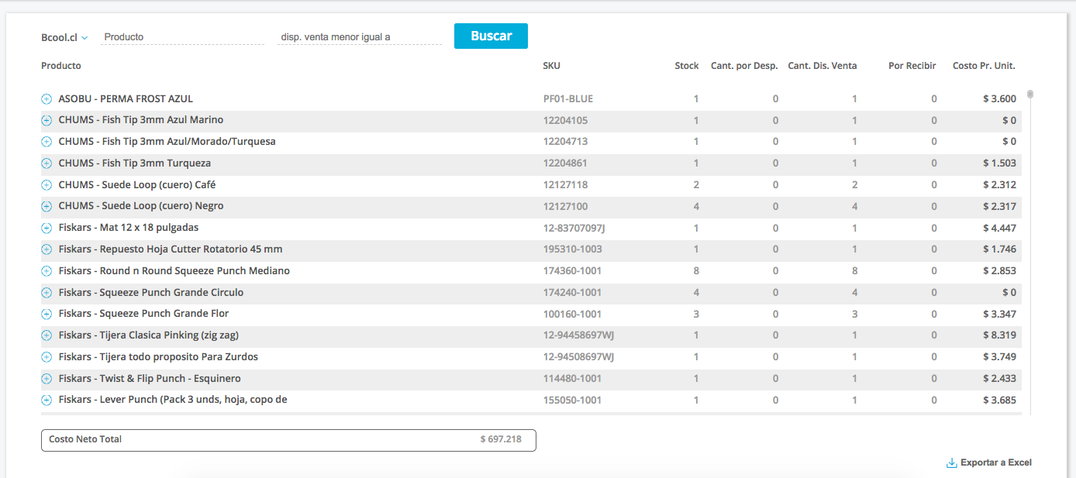Expand CHUMS Suede Loop Café row
Screen dimensions: 1076x478
click(46, 185)
